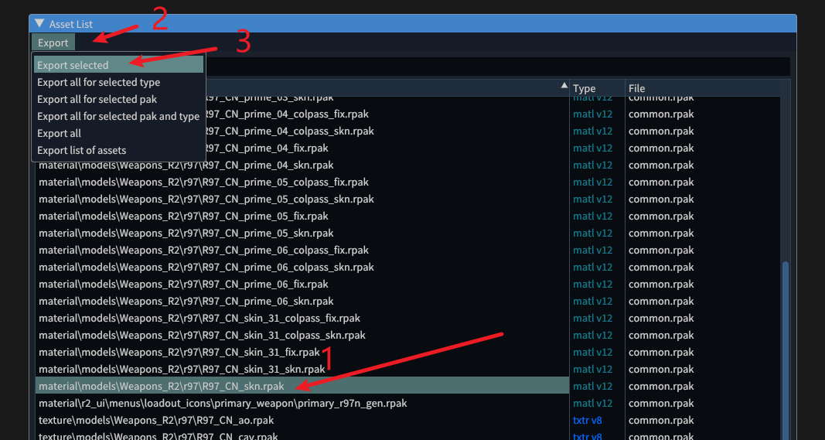
Task: Click the asset filter search field
Action: point(495,67)
